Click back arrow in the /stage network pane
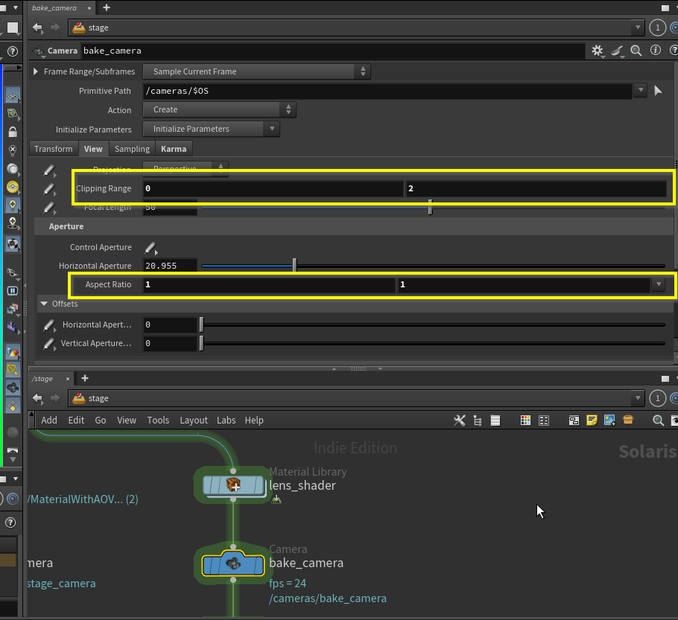This screenshot has width=678, height=620. pyautogui.click(x=37, y=398)
